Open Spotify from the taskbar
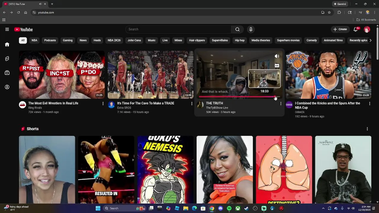Viewport: 379px width, 213px height. click(229, 208)
